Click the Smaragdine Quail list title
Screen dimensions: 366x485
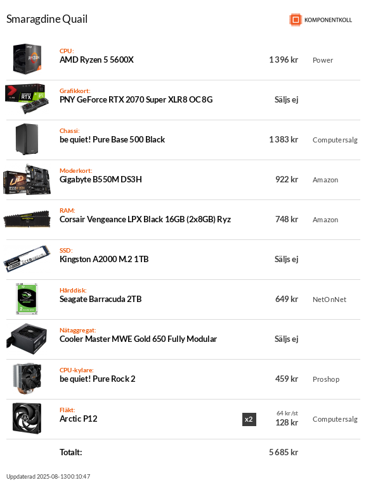coord(47,19)
